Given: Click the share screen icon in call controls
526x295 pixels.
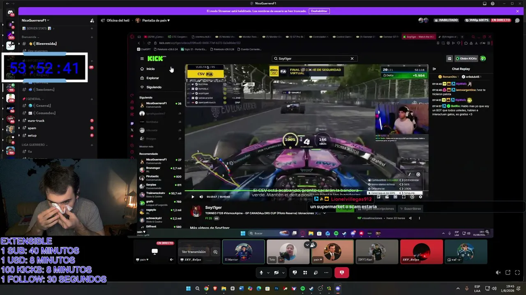Looking at the screenshot, I should [295, 272].
